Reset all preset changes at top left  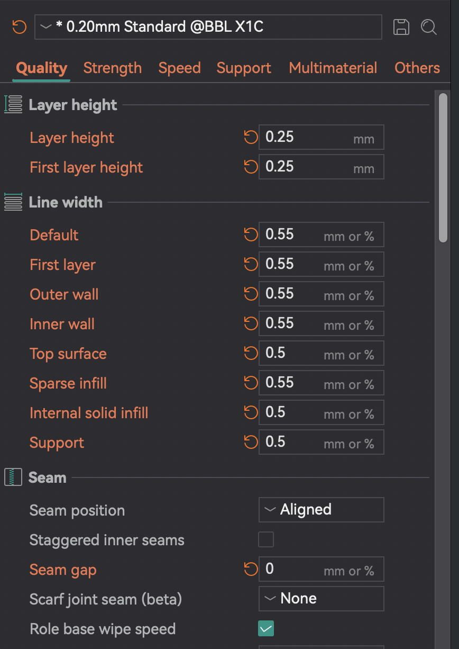(20, 27)
